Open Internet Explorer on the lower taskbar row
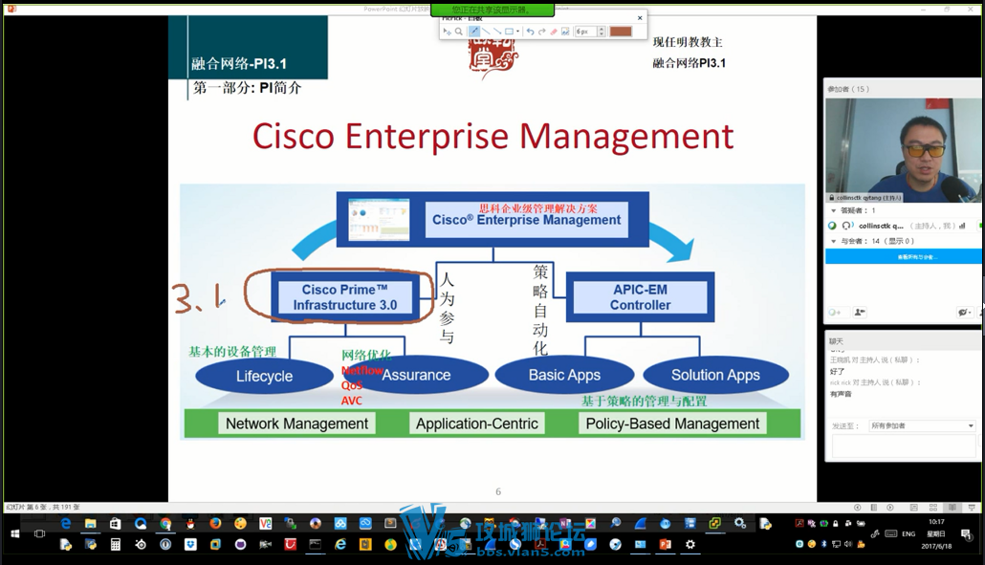985x565 pixels. (339, 544)
